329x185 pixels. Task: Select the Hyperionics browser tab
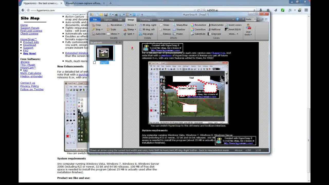41,3
